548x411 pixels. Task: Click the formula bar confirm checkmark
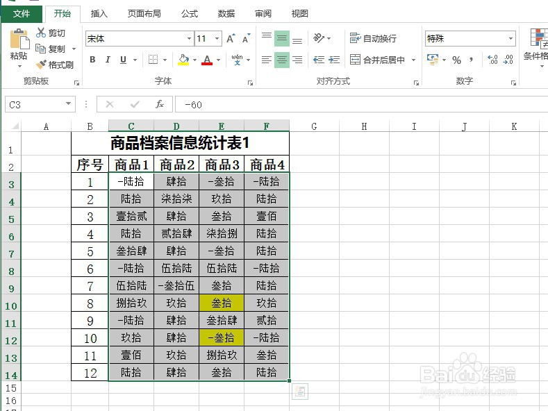click(x=135, y=104)
